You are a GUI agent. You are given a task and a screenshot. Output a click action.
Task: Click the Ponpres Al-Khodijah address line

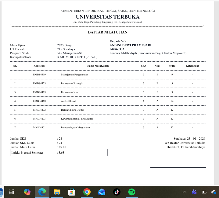click(x=148, y=53)
